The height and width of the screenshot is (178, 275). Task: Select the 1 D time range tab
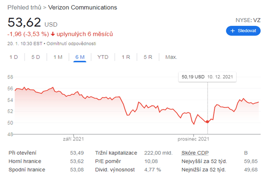pyautogui.click(x=14, y=57)
